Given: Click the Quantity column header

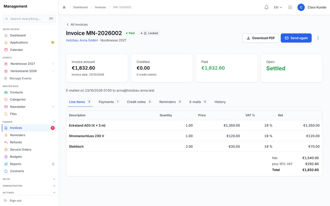Looking at the screenshot, I should 166,115.
